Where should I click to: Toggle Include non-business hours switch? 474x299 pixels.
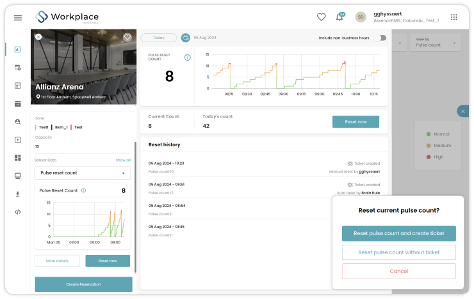click(x=381, y=38)
